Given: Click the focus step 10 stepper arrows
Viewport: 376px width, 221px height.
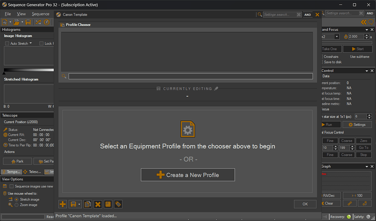Looking at the screenshot, I should pyautogui.click(x=336, y=148).
